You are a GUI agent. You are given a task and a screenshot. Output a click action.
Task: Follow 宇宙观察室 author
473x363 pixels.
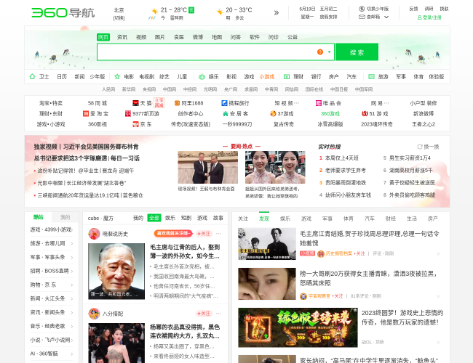pos(337,296)
